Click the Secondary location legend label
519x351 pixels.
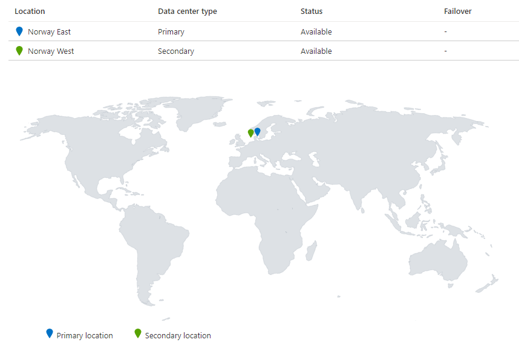[x=178, y=335]
